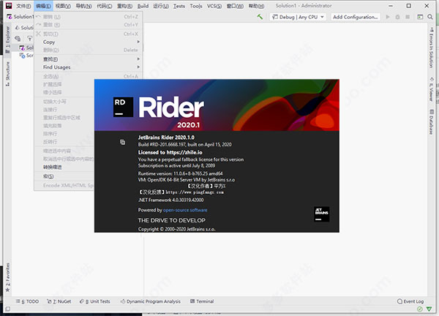
Task: Click the Solution1 icon in navigation bar
Action: pos(10,17)
